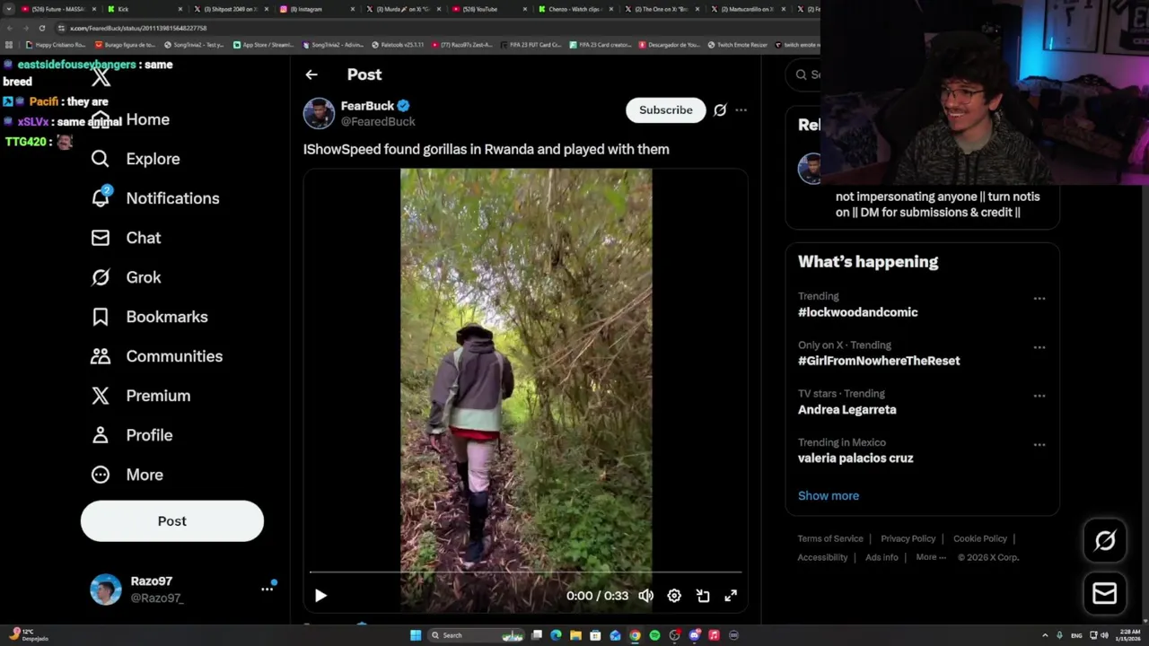The width and height of the screenshot is (1149, 646).
Task: Toggle picture-in-picture for the video
Action: 703,596
